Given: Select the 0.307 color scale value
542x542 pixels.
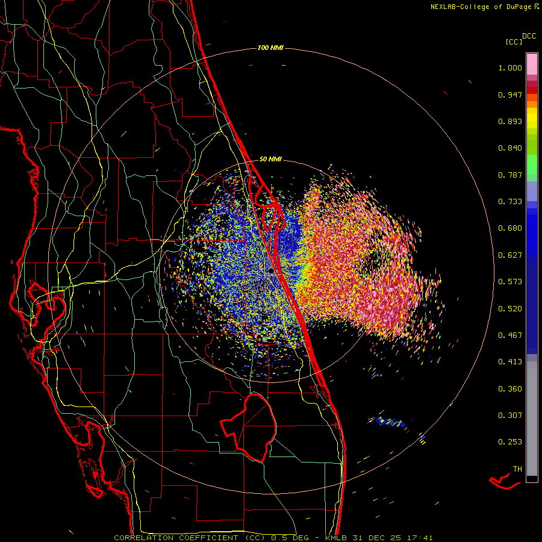Looking at the screenshot, I should [510, 416].
